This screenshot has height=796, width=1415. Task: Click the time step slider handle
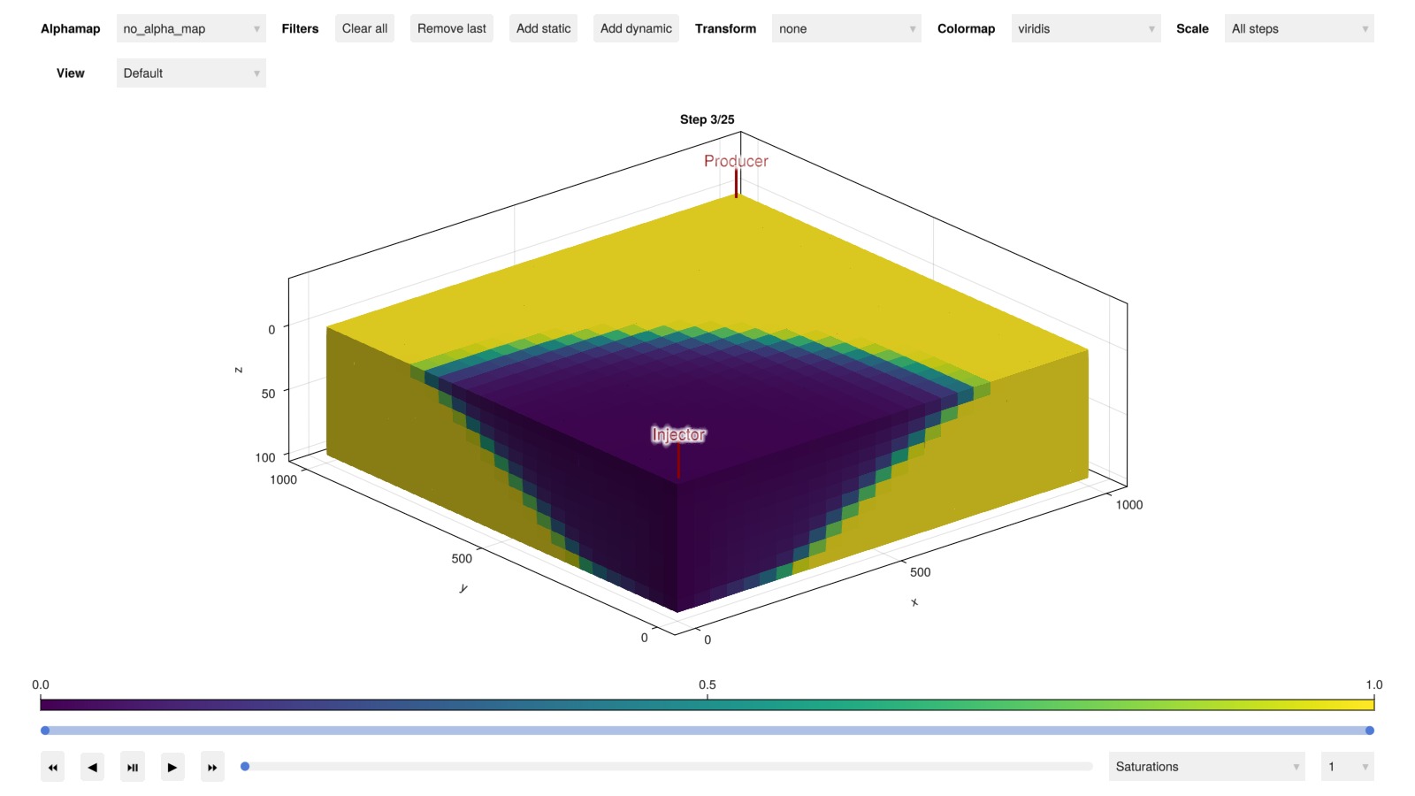point(245,767)
